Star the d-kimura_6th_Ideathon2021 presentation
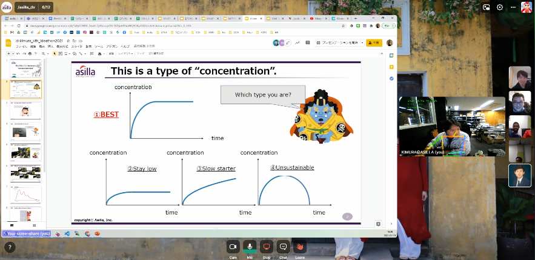This screenshot has width=535, height=260. coord(68,41)
